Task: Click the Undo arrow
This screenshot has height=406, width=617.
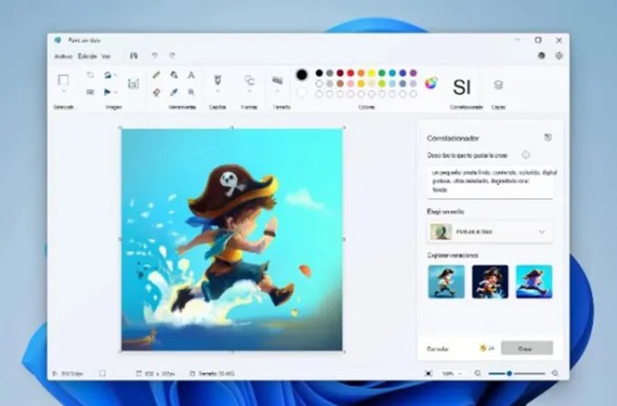Action: click(154, 56)
